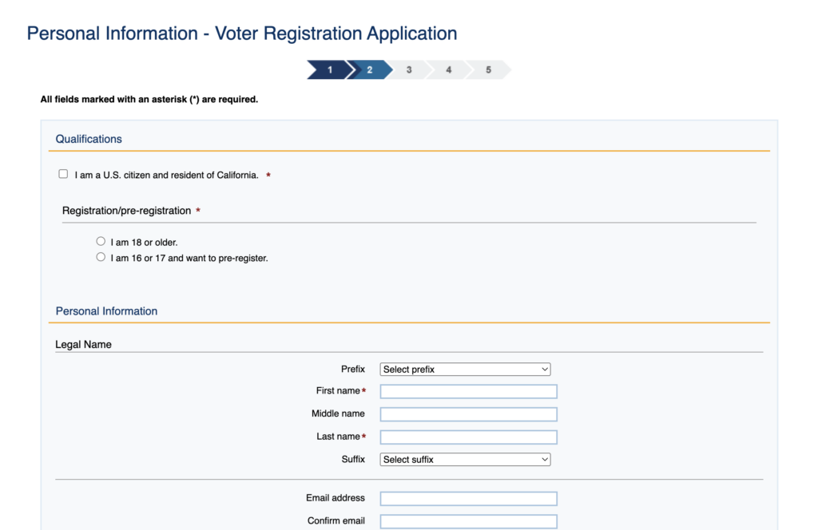Click the Personal Information section heading
The width and height of the screenshot is (818, 530).
106,311
